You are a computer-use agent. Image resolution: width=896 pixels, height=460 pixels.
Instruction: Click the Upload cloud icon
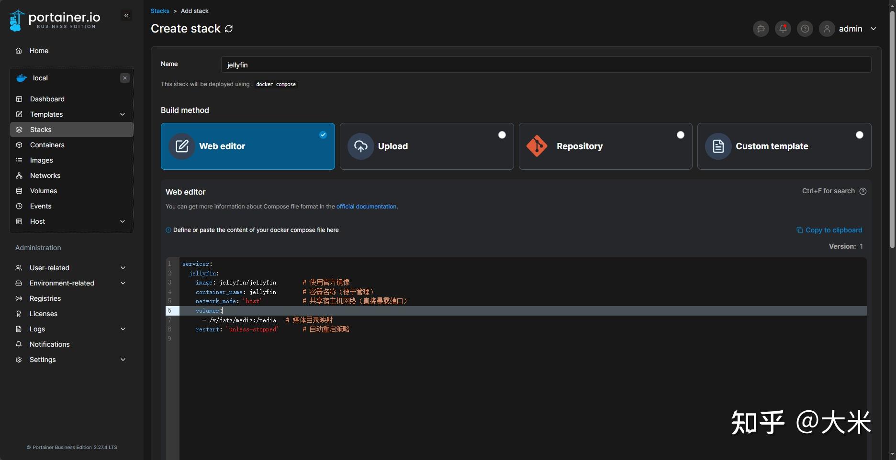coord(361,146)
